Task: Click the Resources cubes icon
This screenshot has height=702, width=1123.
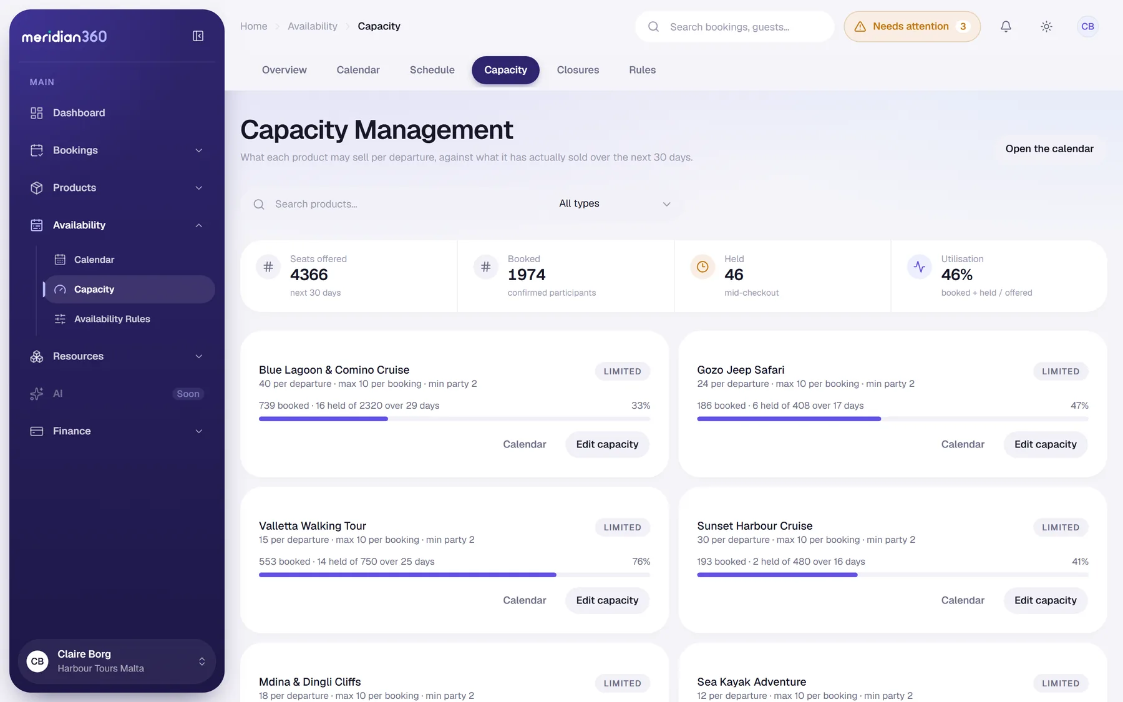Action: pos(37,356)
